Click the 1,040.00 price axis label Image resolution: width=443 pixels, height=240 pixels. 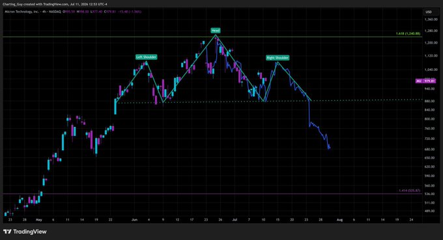431,70
